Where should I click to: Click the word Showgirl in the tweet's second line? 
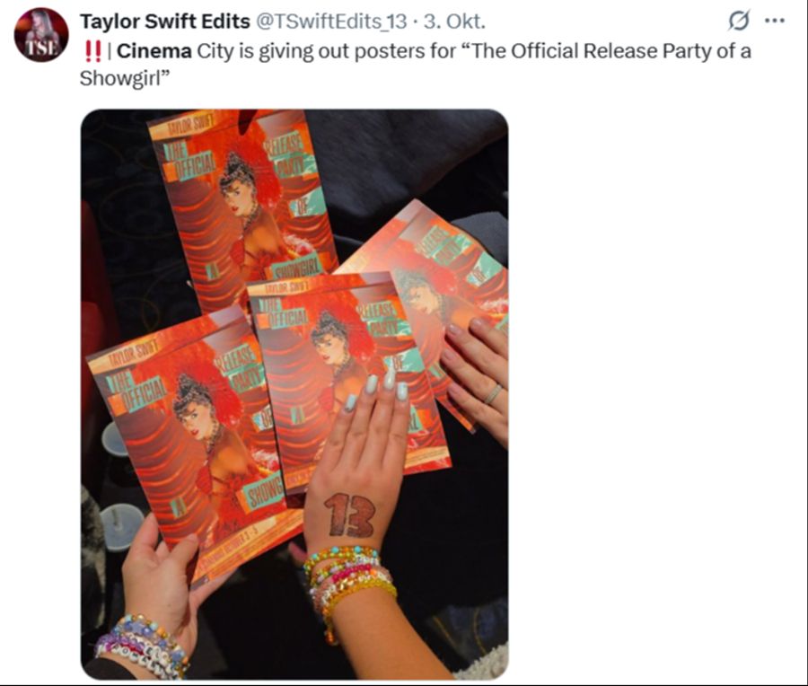click(121, 78)
